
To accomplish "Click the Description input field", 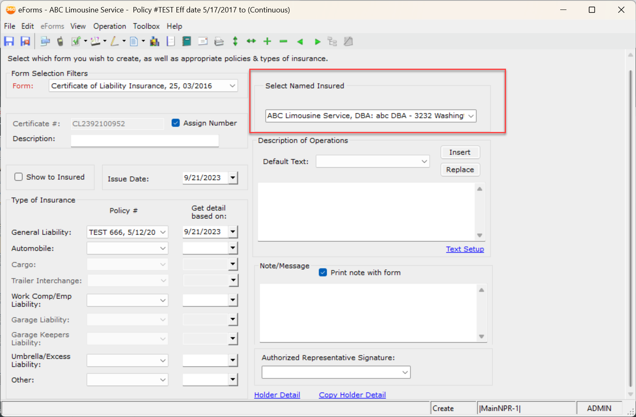I will (x=145, y=141).
